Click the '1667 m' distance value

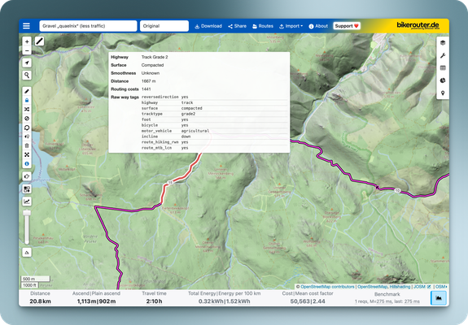coord(148,81)
